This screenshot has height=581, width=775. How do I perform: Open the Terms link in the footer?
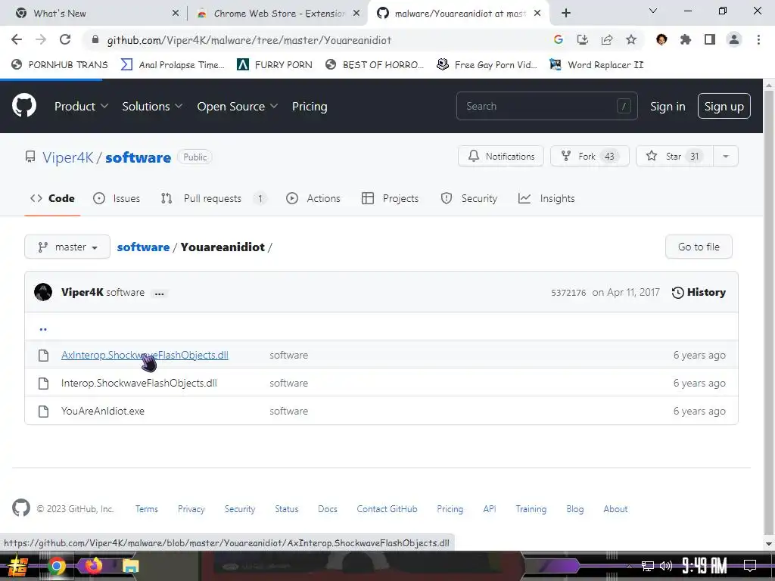click(147, 508)
